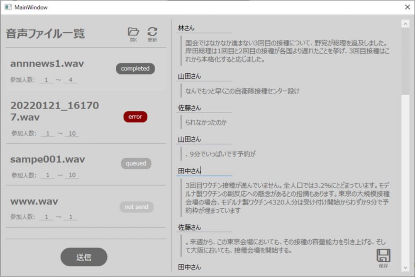Refresh the audio file list (更新)
This screenshot has height=277, width=415.
[x=152, y=34]
